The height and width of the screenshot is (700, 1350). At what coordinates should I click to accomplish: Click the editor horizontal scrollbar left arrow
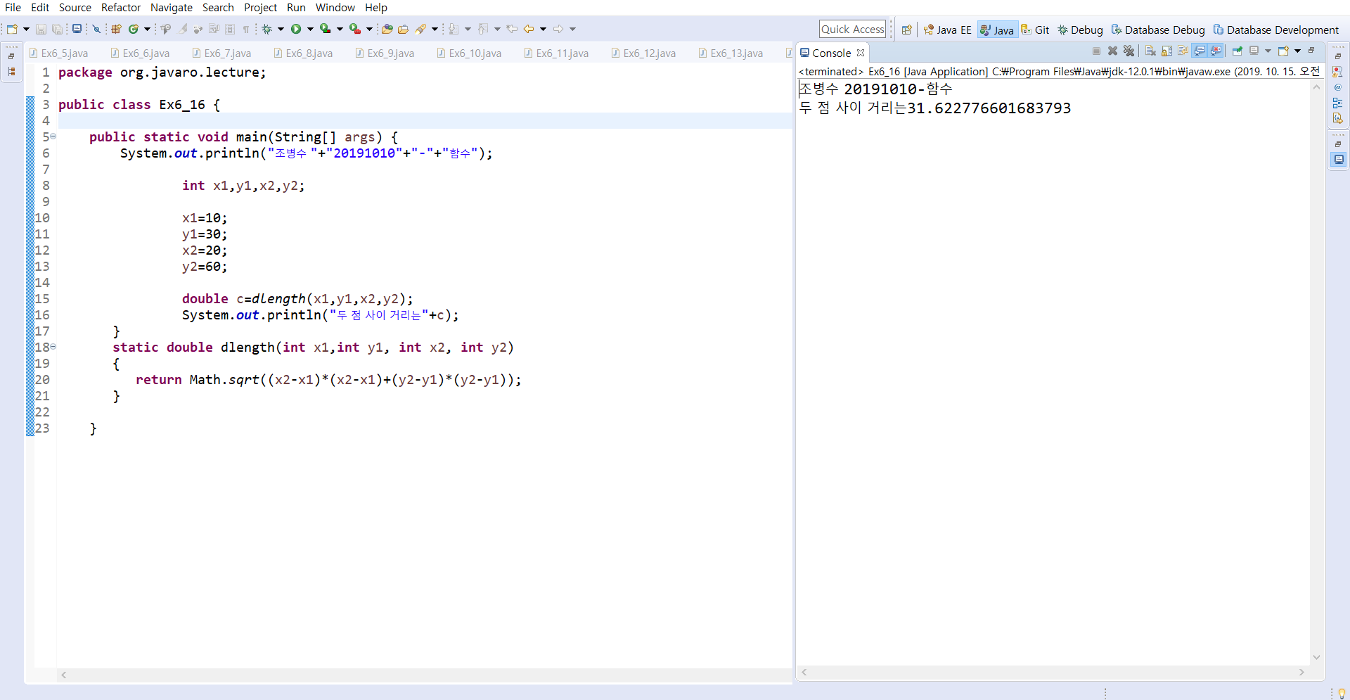(64, 675)
